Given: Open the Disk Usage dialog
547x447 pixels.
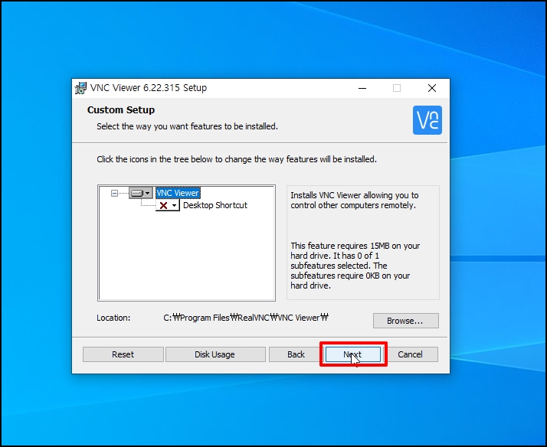Looking at the screenshot, I should click(215, 354).
